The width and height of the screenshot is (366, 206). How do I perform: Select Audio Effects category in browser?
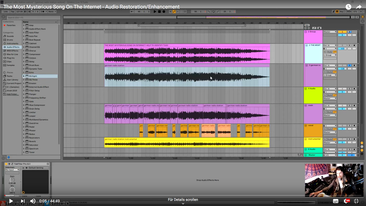(13, 47)
